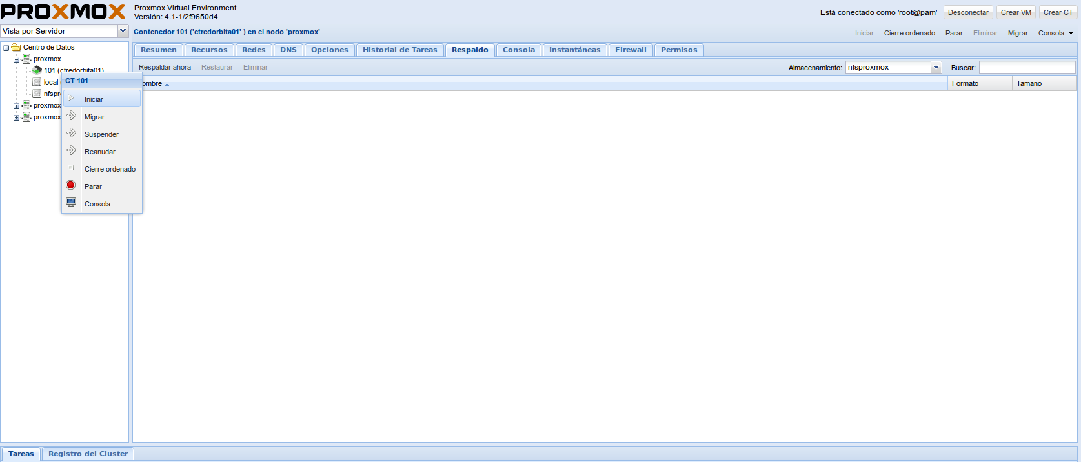Click the play icon next to Iniciar
The height and width of the screenshot is (462, 1081).
tap(71, 99)
